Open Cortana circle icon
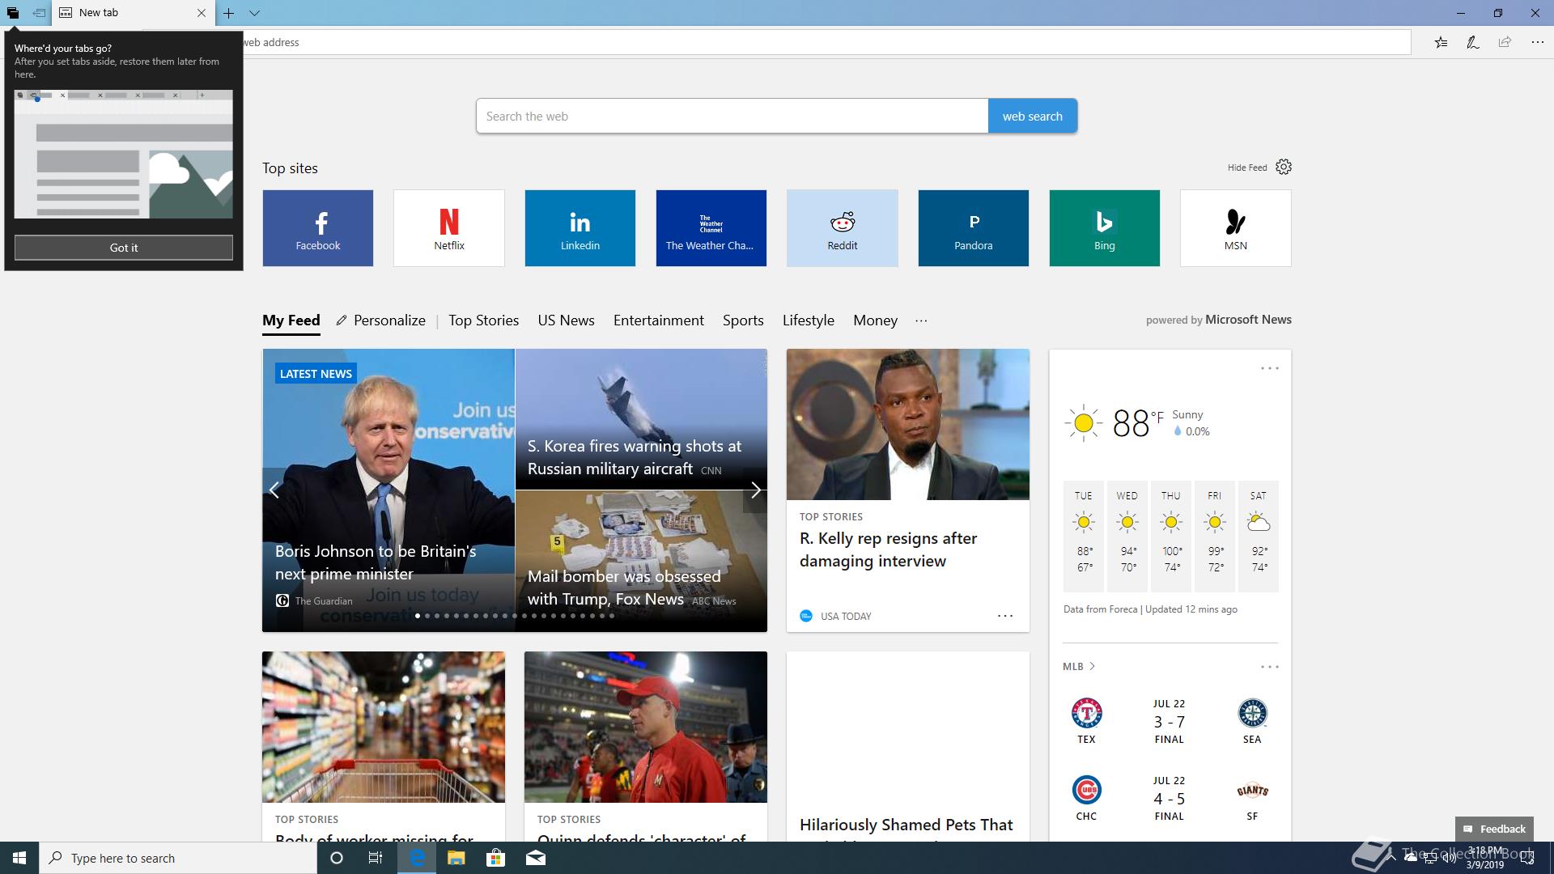This screenshot has width=1554, height=874. (x=337, y=858)
